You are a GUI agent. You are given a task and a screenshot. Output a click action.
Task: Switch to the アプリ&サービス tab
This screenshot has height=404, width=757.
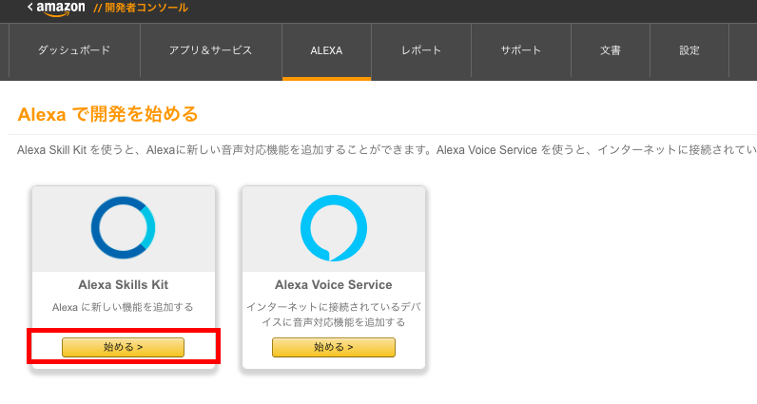click(211, 50)
